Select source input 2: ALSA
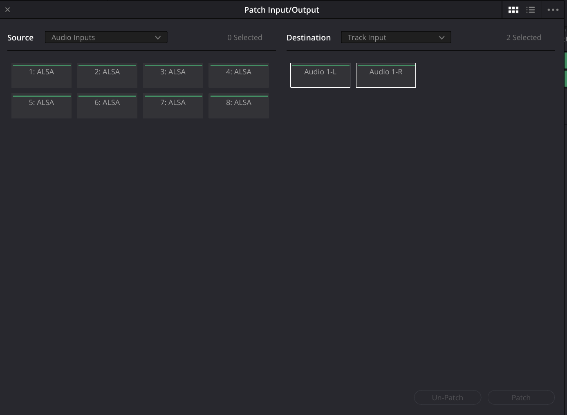 107,76
